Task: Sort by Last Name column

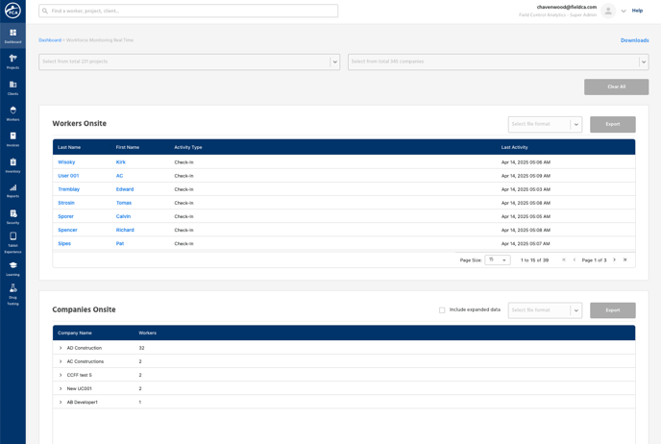Action: click(69, 147)
